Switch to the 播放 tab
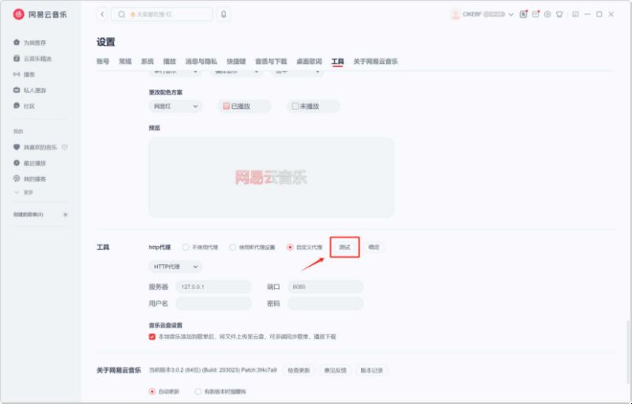The image size is (632, 404). 170,62
